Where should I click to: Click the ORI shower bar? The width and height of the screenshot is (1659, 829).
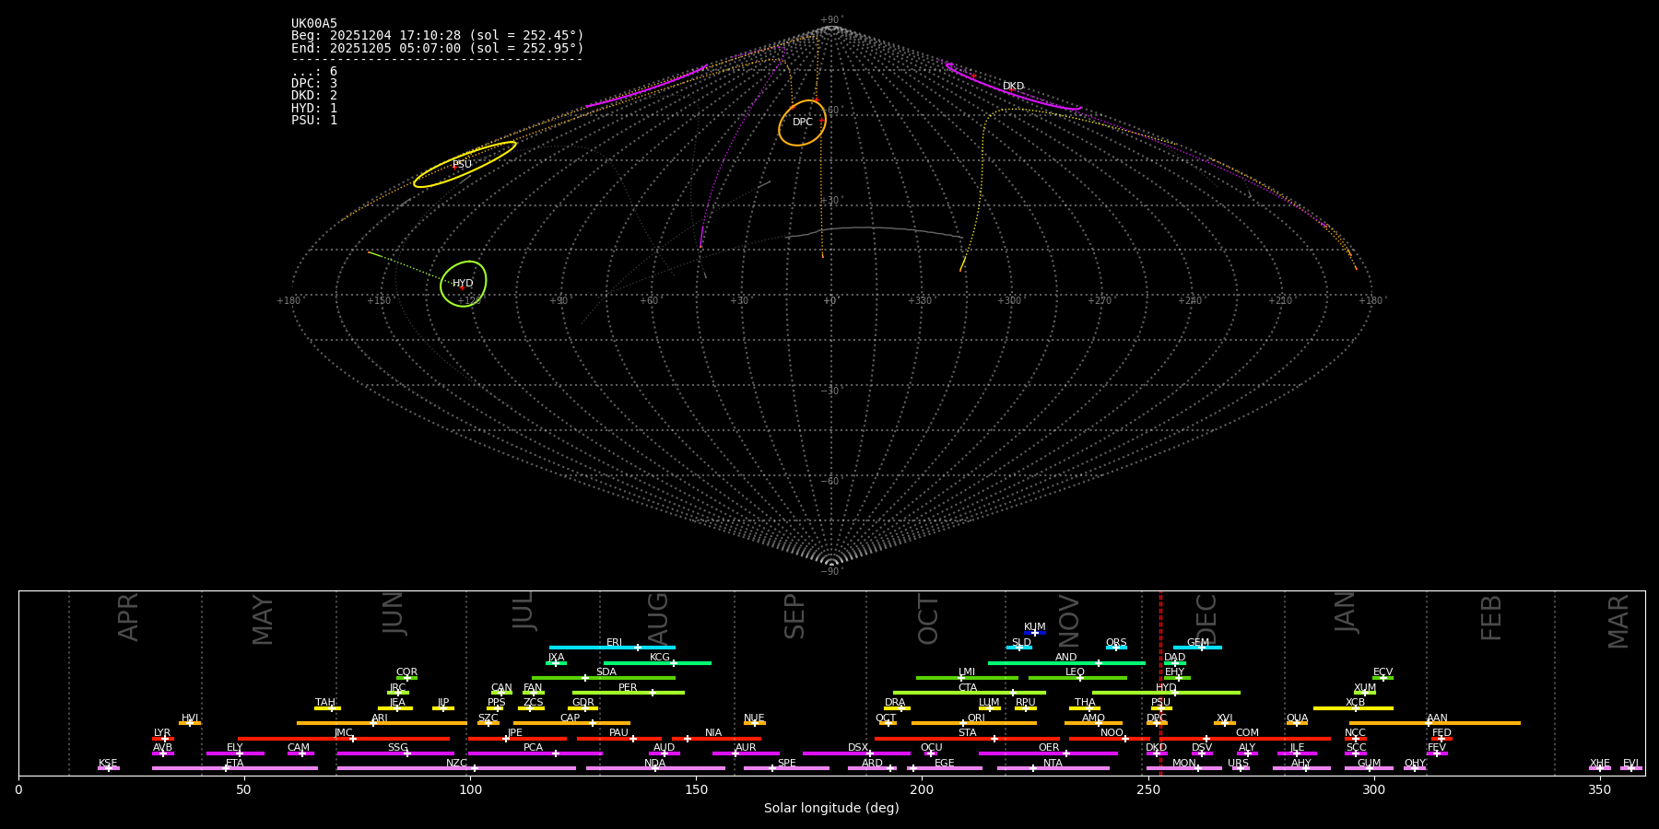click(973, 723)
